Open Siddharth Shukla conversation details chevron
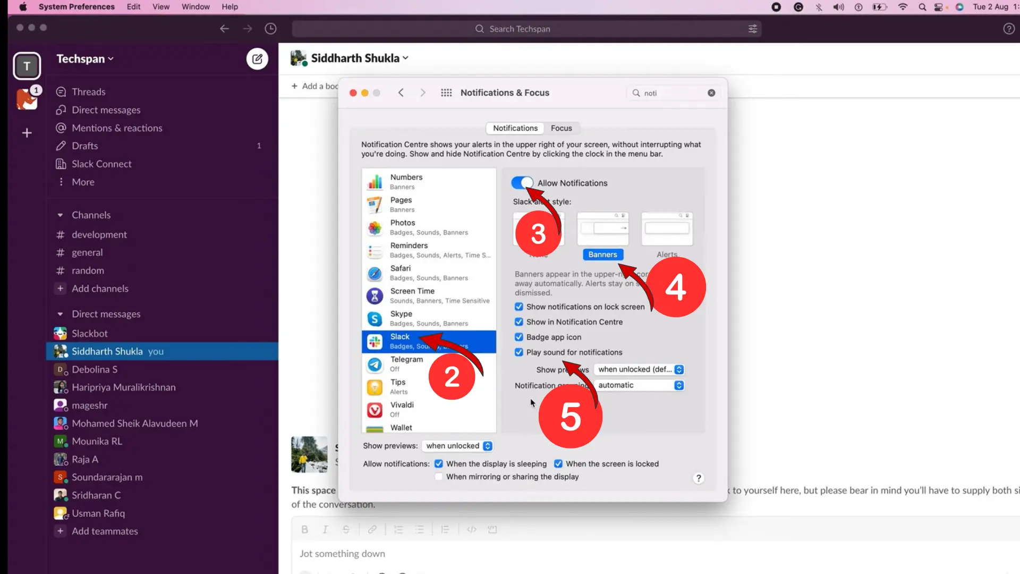Viewport: 1020px width, 574px height. [405, 58]
